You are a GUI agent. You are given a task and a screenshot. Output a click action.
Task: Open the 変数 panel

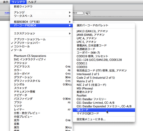[41, 124]
